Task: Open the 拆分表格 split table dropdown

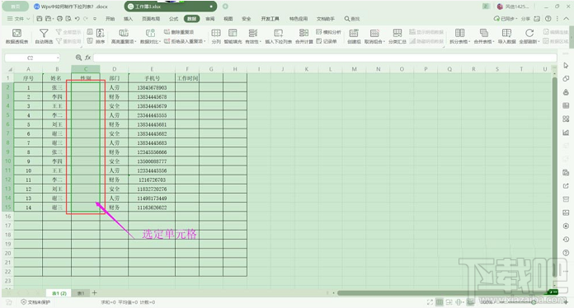Action: (459, 36)
